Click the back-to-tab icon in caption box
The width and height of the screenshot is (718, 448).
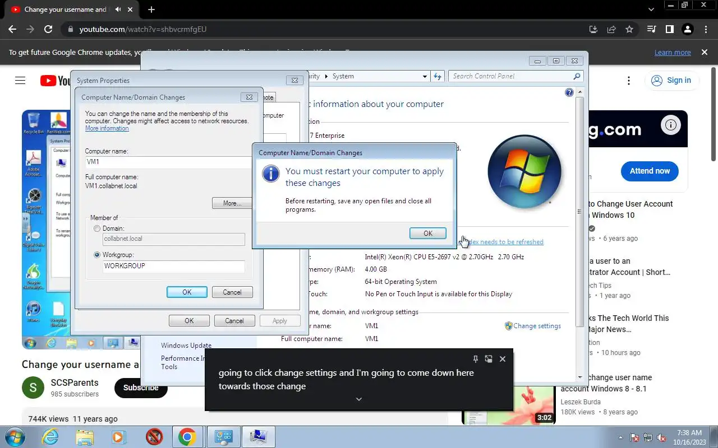[x=489, y=359]
